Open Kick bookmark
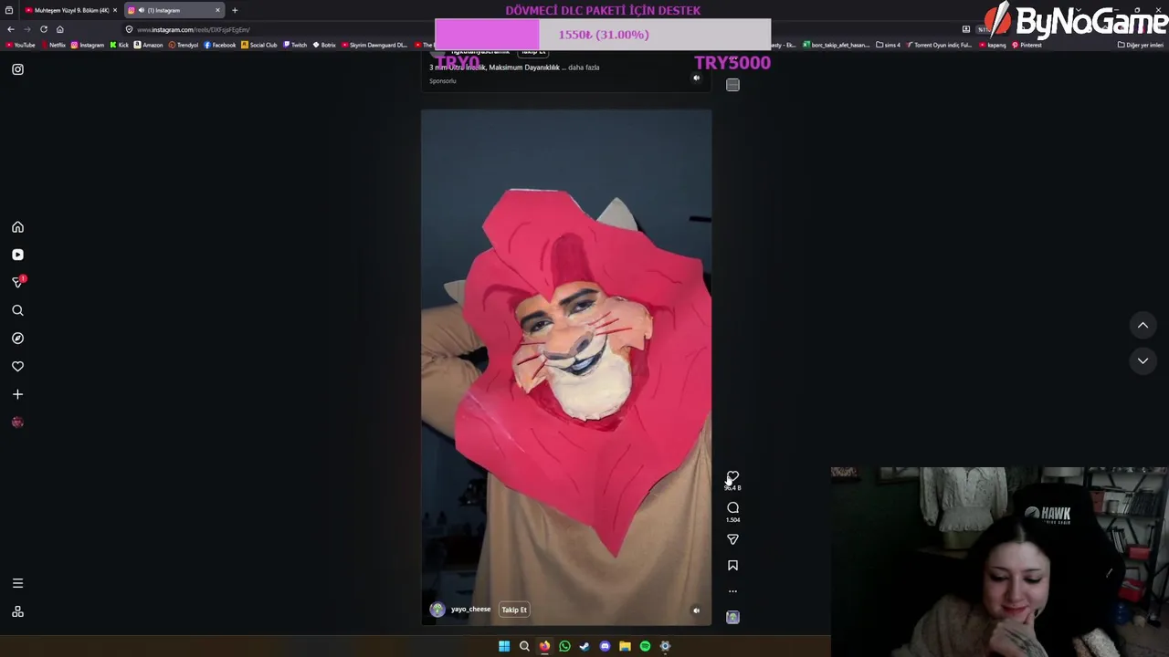Screen dimensions: 1169x657 [120, 45]
